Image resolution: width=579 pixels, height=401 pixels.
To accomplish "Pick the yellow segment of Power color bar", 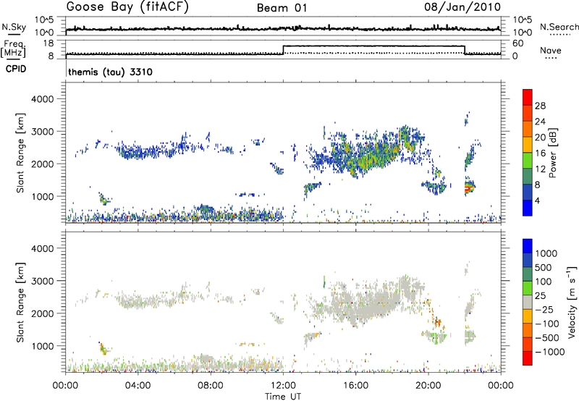I will 528,145.
